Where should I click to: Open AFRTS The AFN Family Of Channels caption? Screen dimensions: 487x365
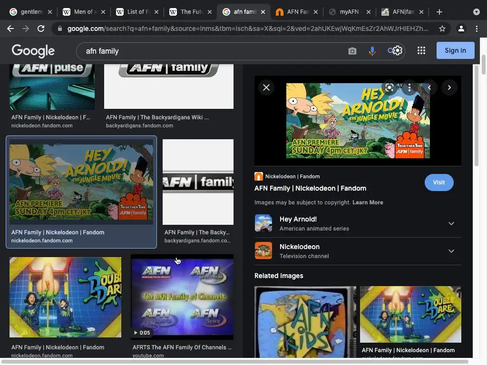pyautogui.click(x=182, y=347)
